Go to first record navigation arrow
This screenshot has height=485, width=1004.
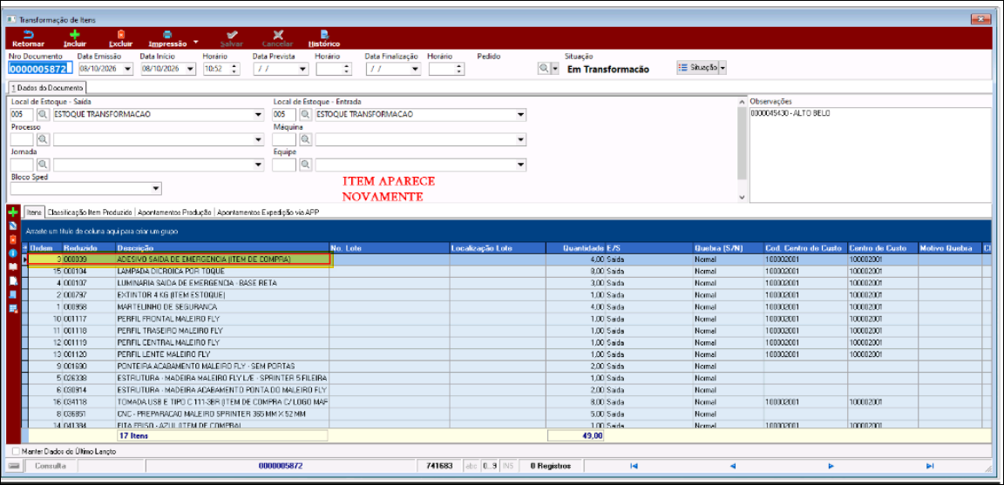pyautogui.click(x=634, y=466)
